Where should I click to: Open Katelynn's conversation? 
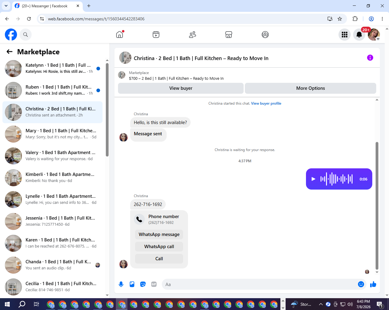pos(52,69)
